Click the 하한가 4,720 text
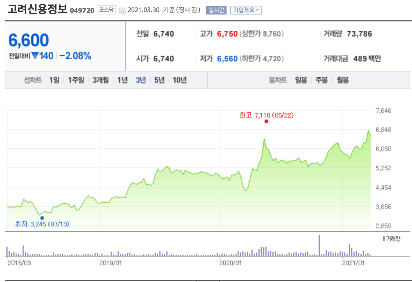 pyautogui.click(x=262, y=59)
